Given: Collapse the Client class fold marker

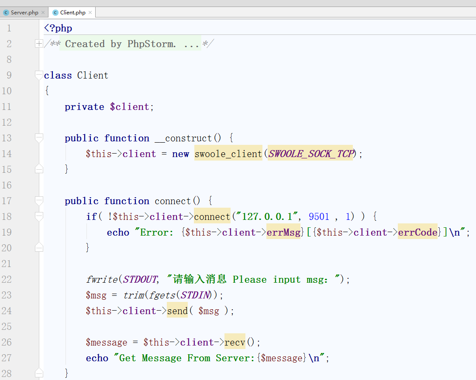Looking at the screenshot, I should tap(39, 75).
